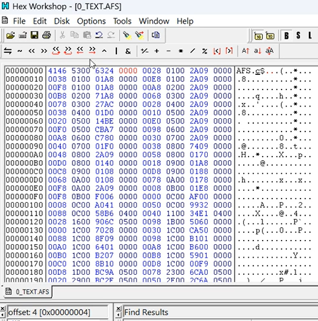Image resolution: width=318 pixels, height=321 pixels.
Task: Click the Open drive icon
Action: 23,35
